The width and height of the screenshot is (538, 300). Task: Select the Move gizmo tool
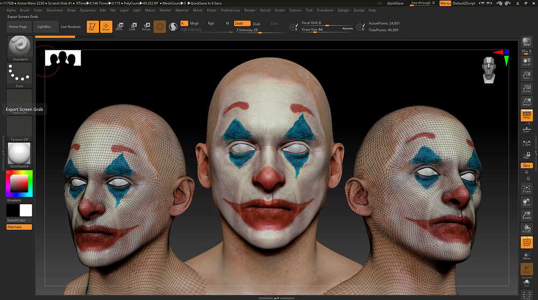point(119,26)
